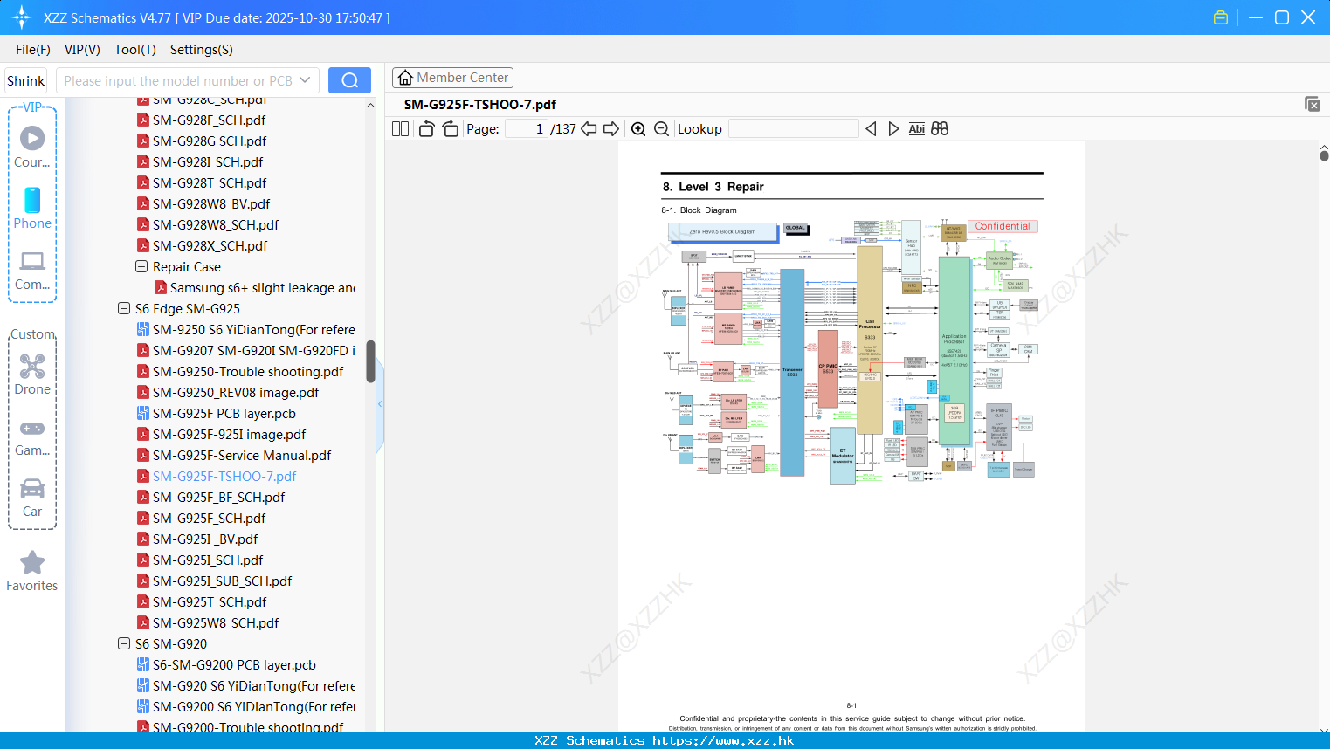Go to next page arrow

point(611,129)
